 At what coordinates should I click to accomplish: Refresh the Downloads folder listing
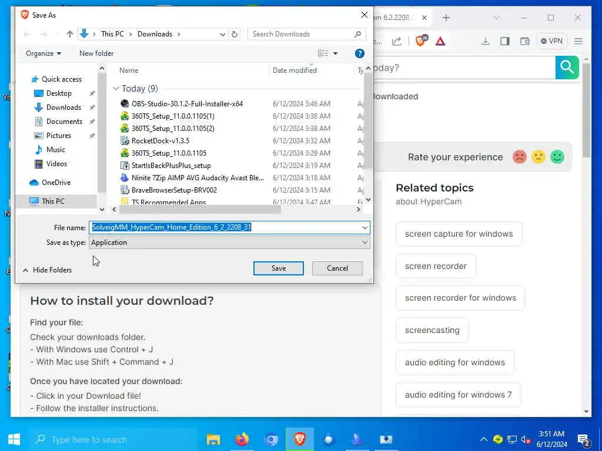pos(234,34)
